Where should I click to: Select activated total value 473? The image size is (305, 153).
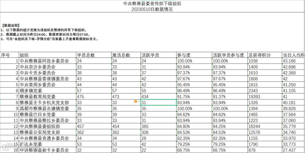coord(126,97)
